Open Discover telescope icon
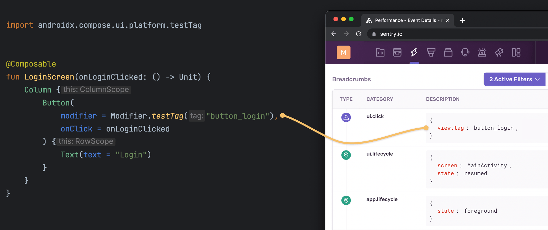The image size is (548, 230). click(x=499, y=53)
